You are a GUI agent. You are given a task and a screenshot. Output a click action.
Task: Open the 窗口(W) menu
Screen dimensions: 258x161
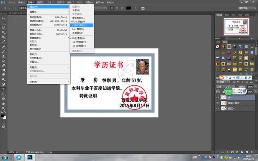[100, 3]
